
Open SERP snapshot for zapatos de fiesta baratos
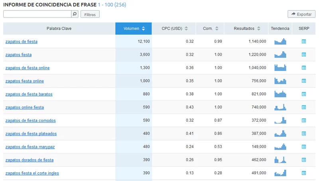[x=304, y=94]
